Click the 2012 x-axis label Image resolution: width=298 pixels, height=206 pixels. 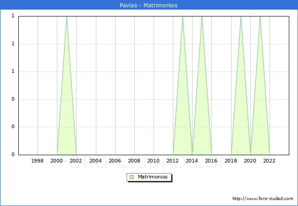point(172,161)
